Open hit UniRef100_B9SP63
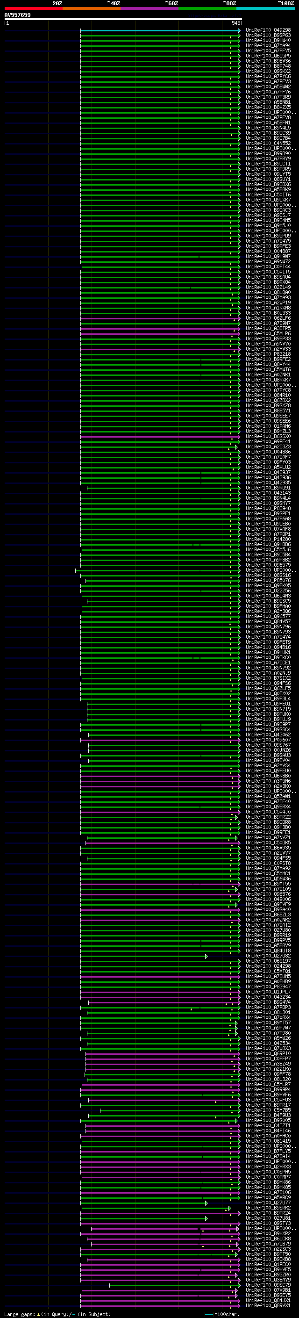The height and width of the screenshot is (1318, 299). pos(268,36)
